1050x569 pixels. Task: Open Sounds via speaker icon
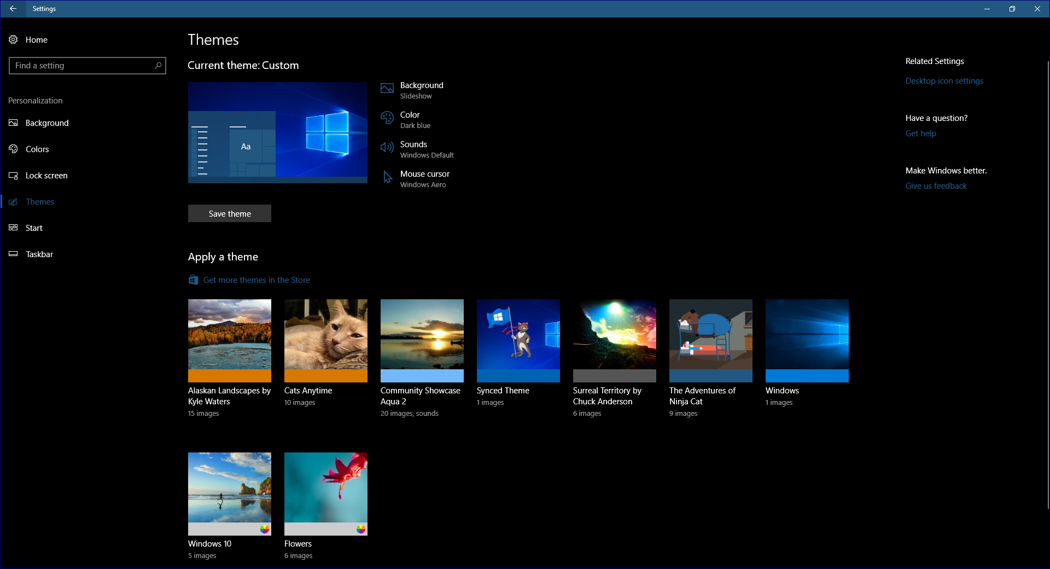387,148
